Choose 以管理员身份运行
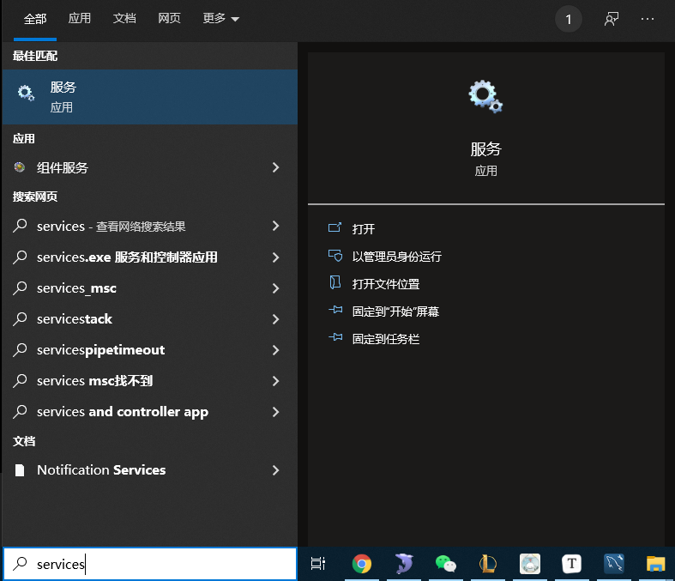Viewport: 675px width, 581px height. point(396,257)
